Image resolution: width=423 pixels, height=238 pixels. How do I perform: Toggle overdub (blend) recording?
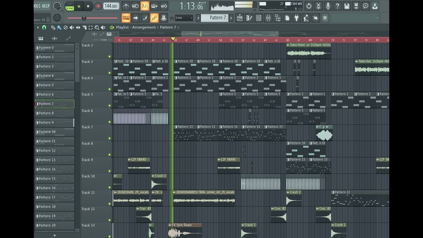coord(154,6)
